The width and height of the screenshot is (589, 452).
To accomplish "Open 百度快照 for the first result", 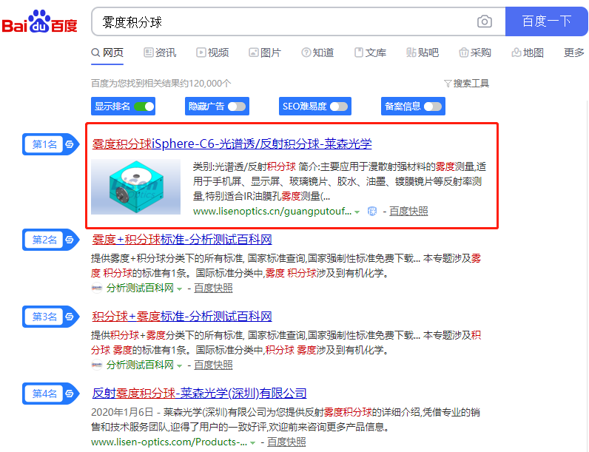I will [x=408, y=212].
